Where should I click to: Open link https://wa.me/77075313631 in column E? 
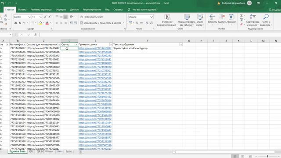(95, 60)
